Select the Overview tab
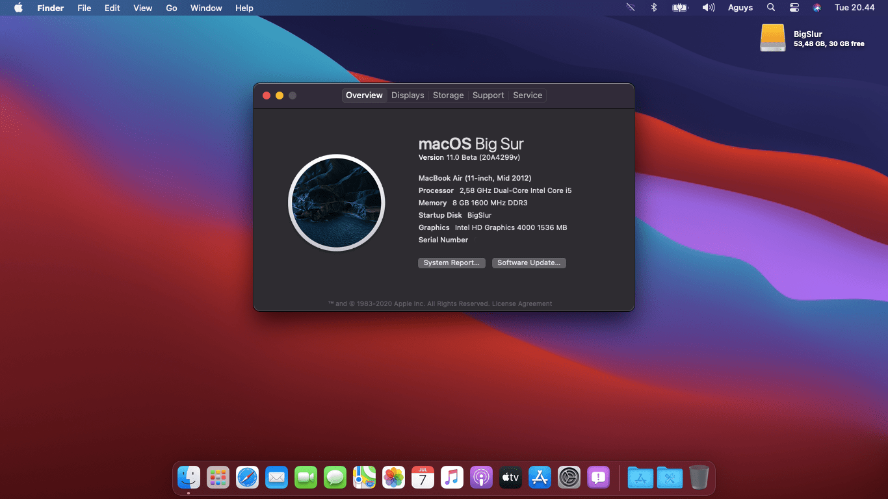This screenshot has height=499, width=888. (364, 96)
